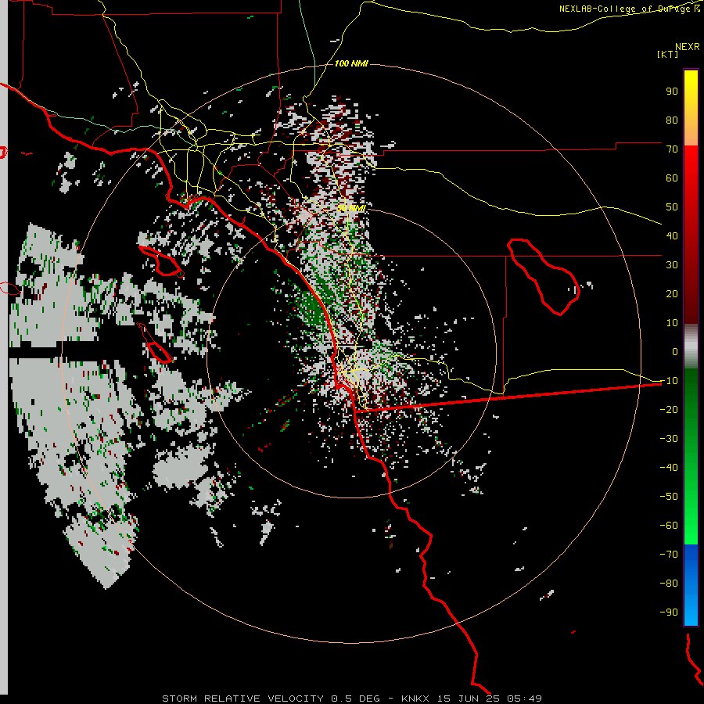Select the -90 value on the velocity scale
704x704 pixels.
pos(669,612)
